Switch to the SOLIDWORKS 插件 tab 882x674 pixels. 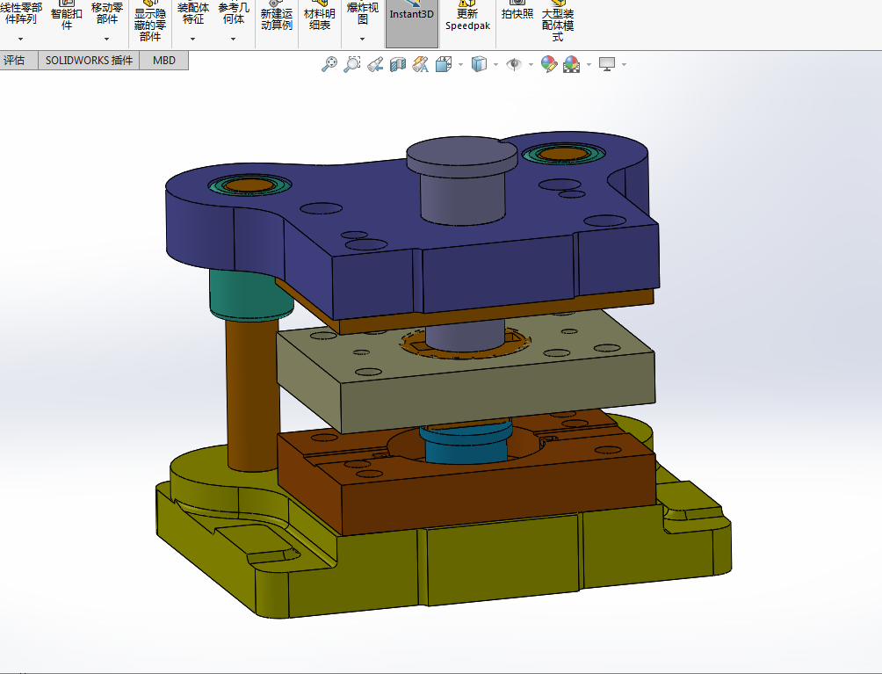point(89,61)
